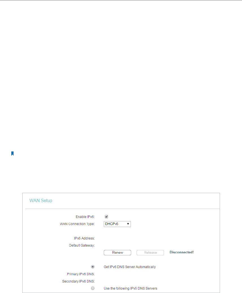Screen dimensions: 242x293
Task: Click the WAN Setup heading
Action: (x=41, y=200)
